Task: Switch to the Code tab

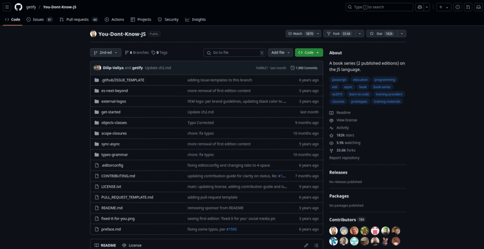Action: [13, 19]
